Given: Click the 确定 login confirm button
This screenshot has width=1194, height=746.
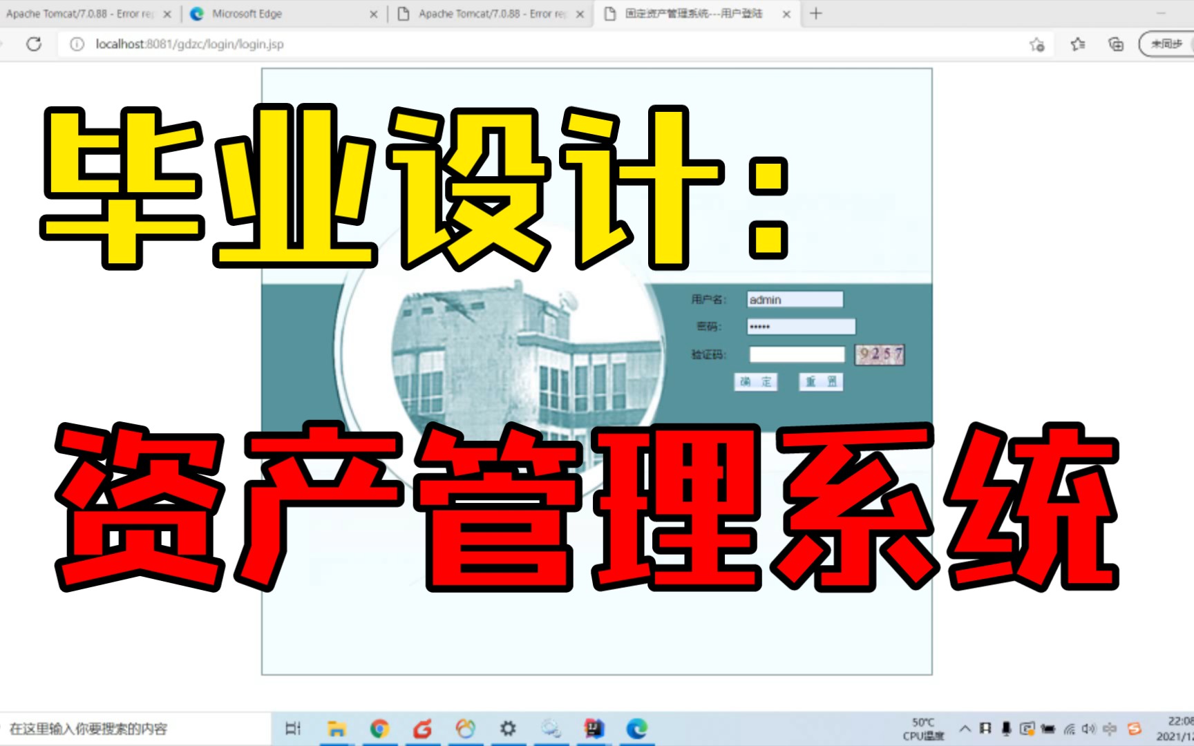Looking at the screenshot, I should [755, 382].
